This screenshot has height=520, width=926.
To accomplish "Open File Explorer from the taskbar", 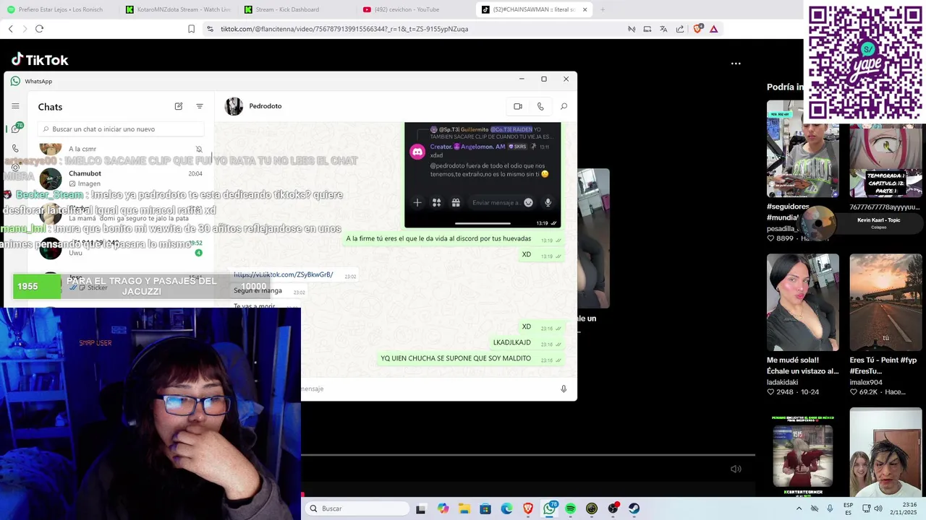I will (464, 508).
